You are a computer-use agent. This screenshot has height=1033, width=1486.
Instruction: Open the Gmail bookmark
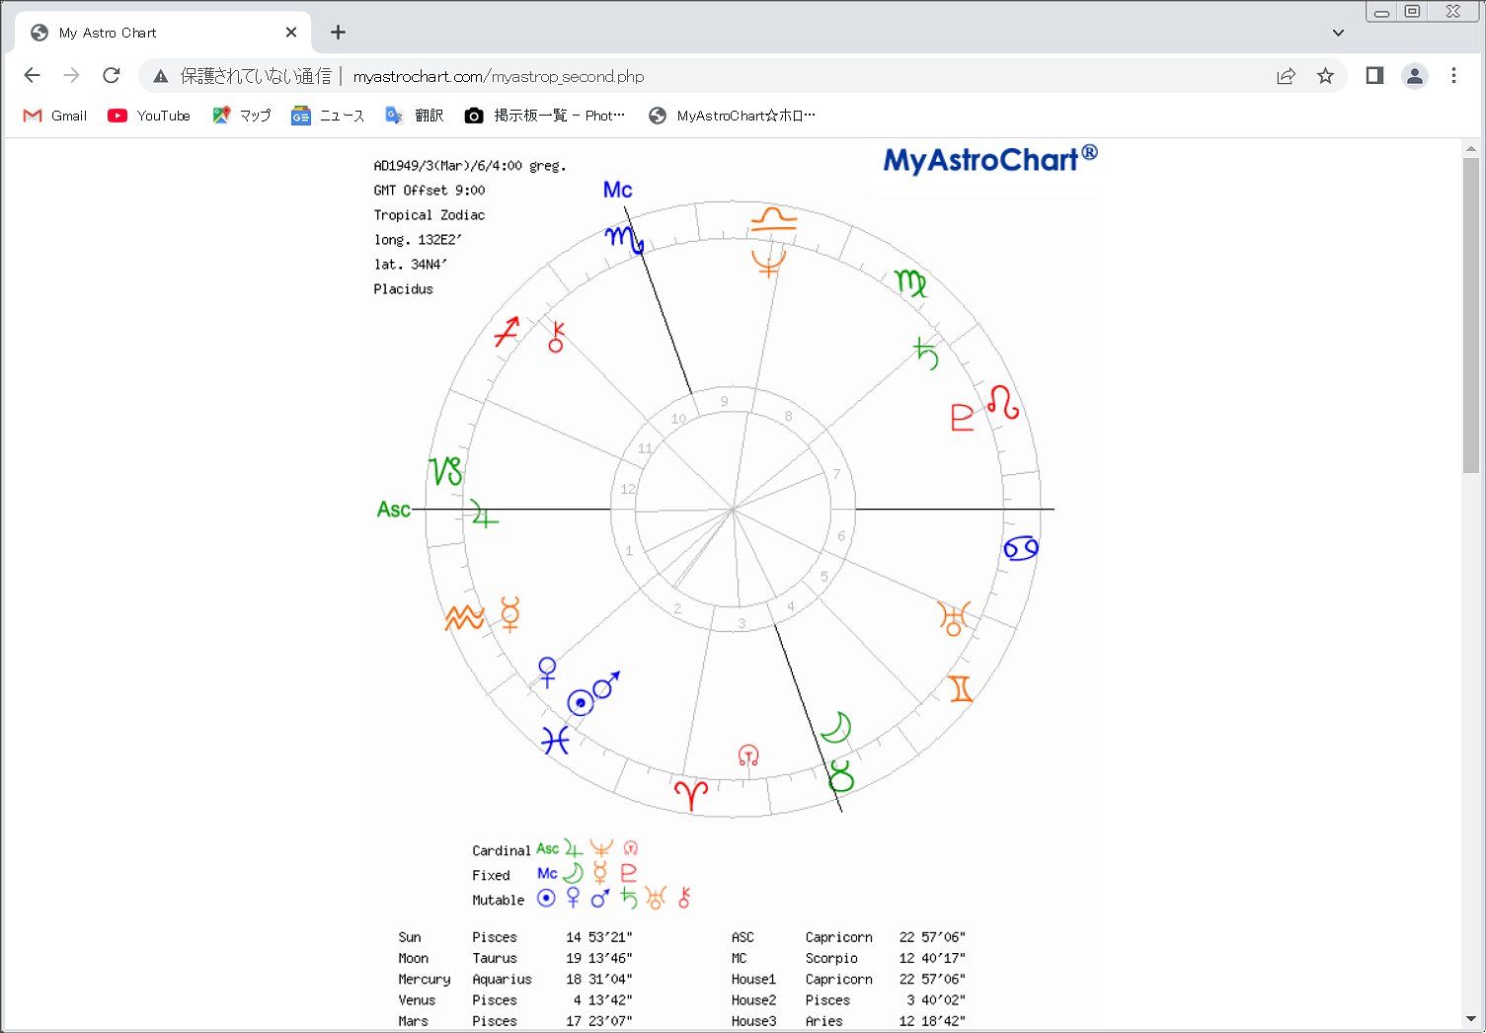pyautogui.click(x=55, y=116)
